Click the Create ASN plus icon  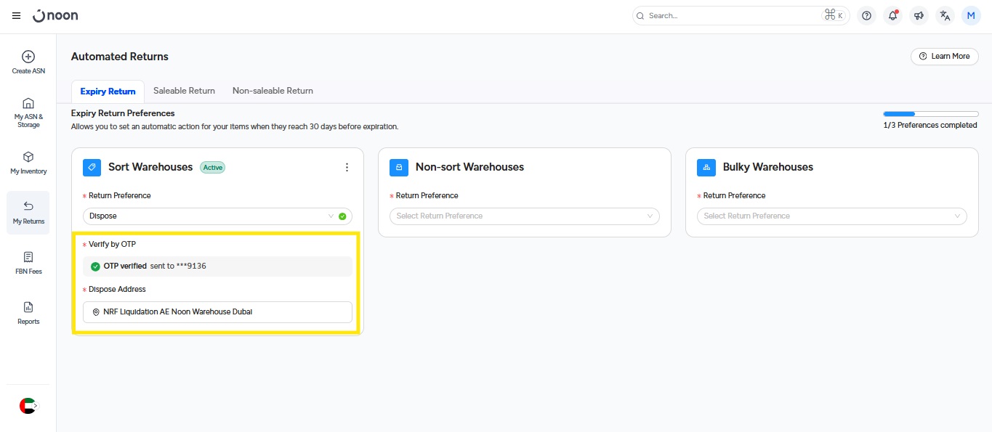point(28,57)
